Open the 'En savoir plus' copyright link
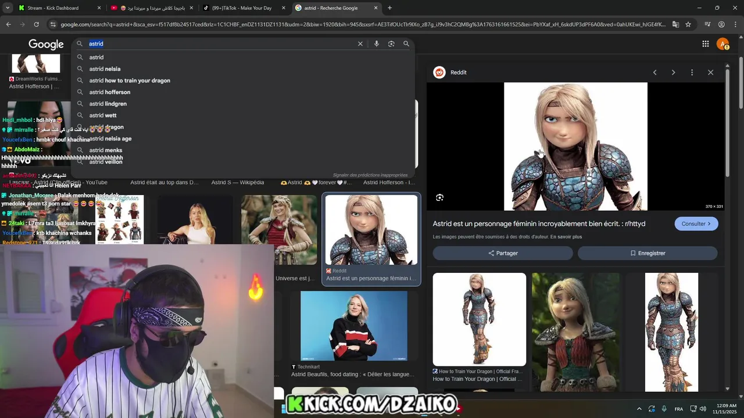This screenshot has width=744, height=418. click(566, 237)
